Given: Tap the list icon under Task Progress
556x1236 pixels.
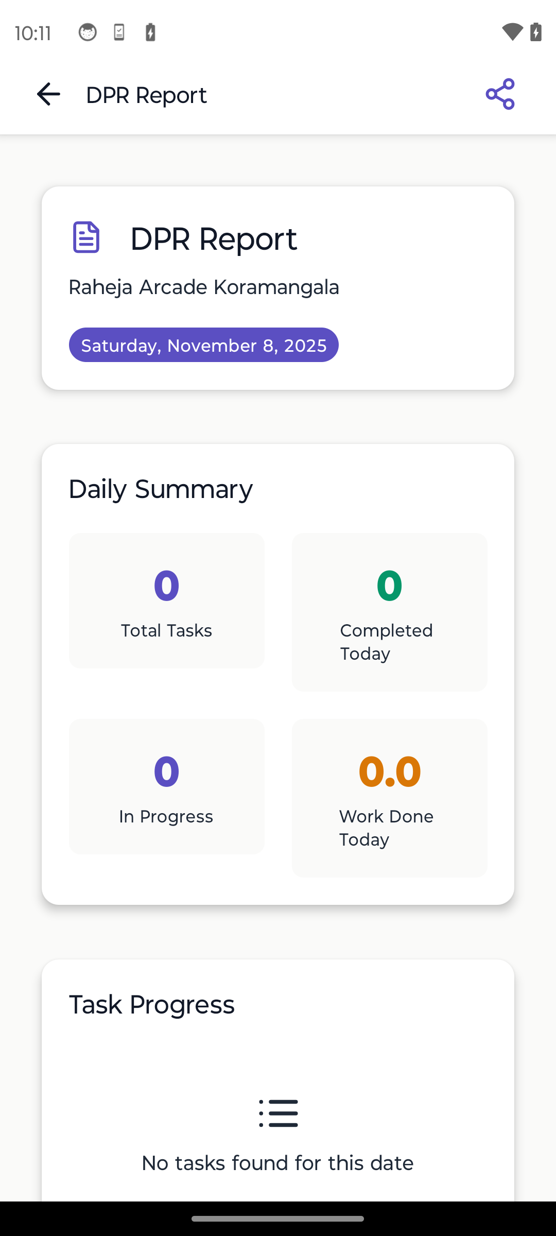Looking at the screenshot, I should click(x=278, y=1113).
